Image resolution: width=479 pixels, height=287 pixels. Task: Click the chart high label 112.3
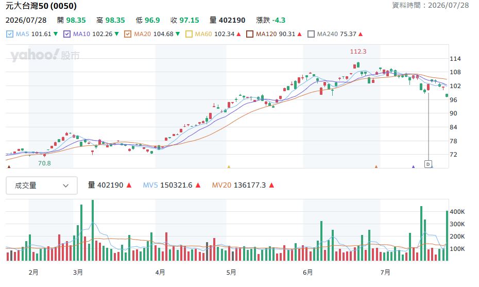[358, 52]
